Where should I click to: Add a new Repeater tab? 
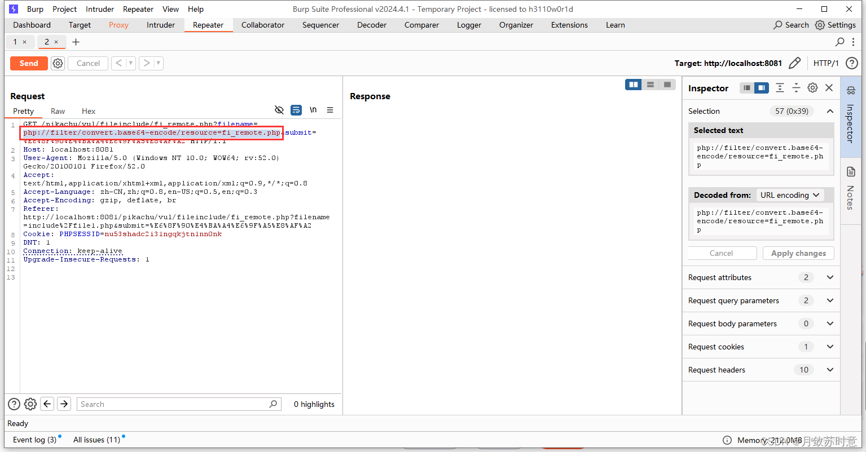(76, 42)
